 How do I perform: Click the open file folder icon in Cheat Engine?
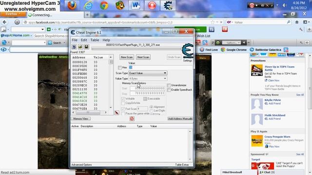pyautogui.click(x=80, y=47)
